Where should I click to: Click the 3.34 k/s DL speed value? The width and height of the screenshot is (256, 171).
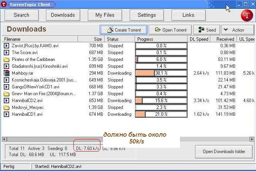pyautogui.click(x=201, y=101)
